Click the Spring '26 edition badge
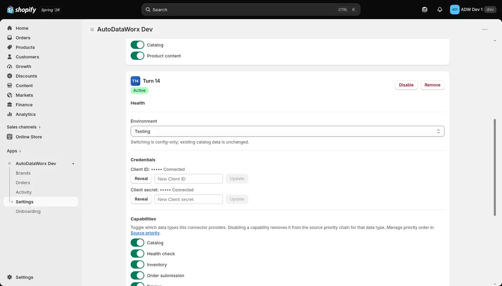Viewport: 502px width, 286px height. click(50, 10)
